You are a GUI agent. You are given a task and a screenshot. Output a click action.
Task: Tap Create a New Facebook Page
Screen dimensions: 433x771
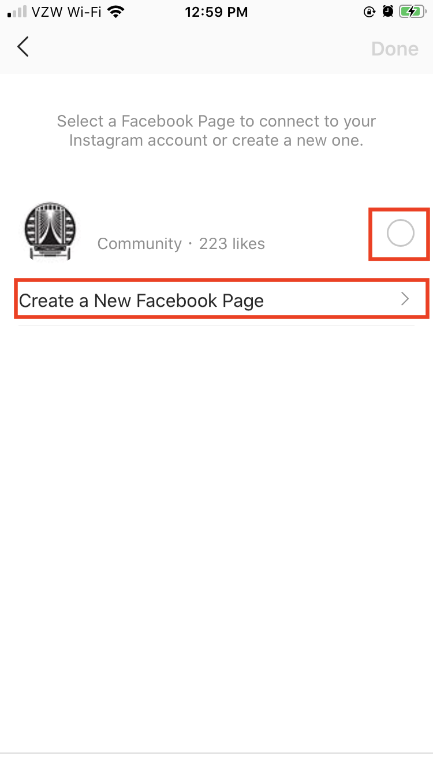coord(222,299)
